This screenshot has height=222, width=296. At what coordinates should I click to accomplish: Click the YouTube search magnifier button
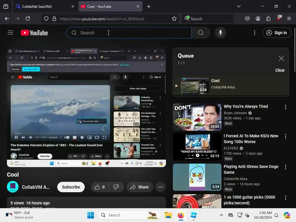point(201,33)
